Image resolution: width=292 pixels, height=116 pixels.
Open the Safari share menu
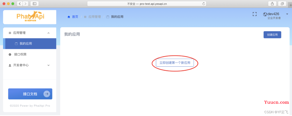(x=272, y=4)
